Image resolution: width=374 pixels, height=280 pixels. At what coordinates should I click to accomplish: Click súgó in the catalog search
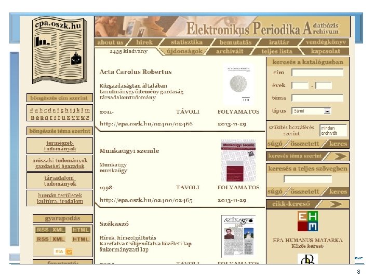coord(275,144)
